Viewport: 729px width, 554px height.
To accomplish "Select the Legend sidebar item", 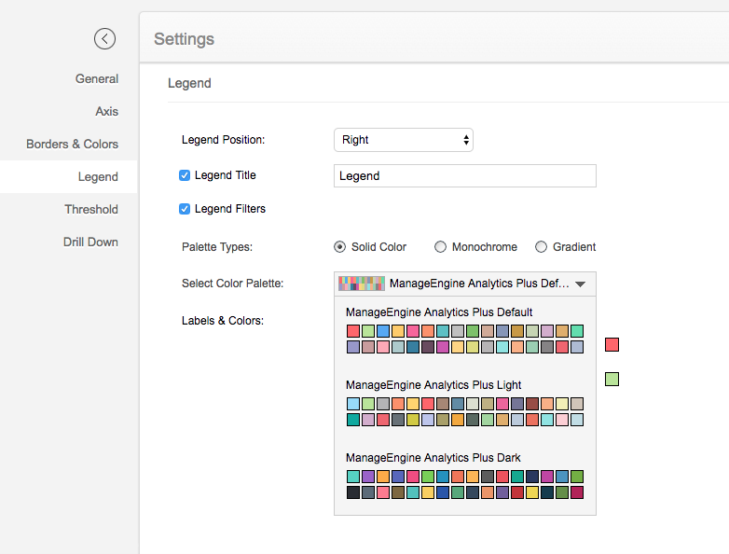I will click(98, 177).
